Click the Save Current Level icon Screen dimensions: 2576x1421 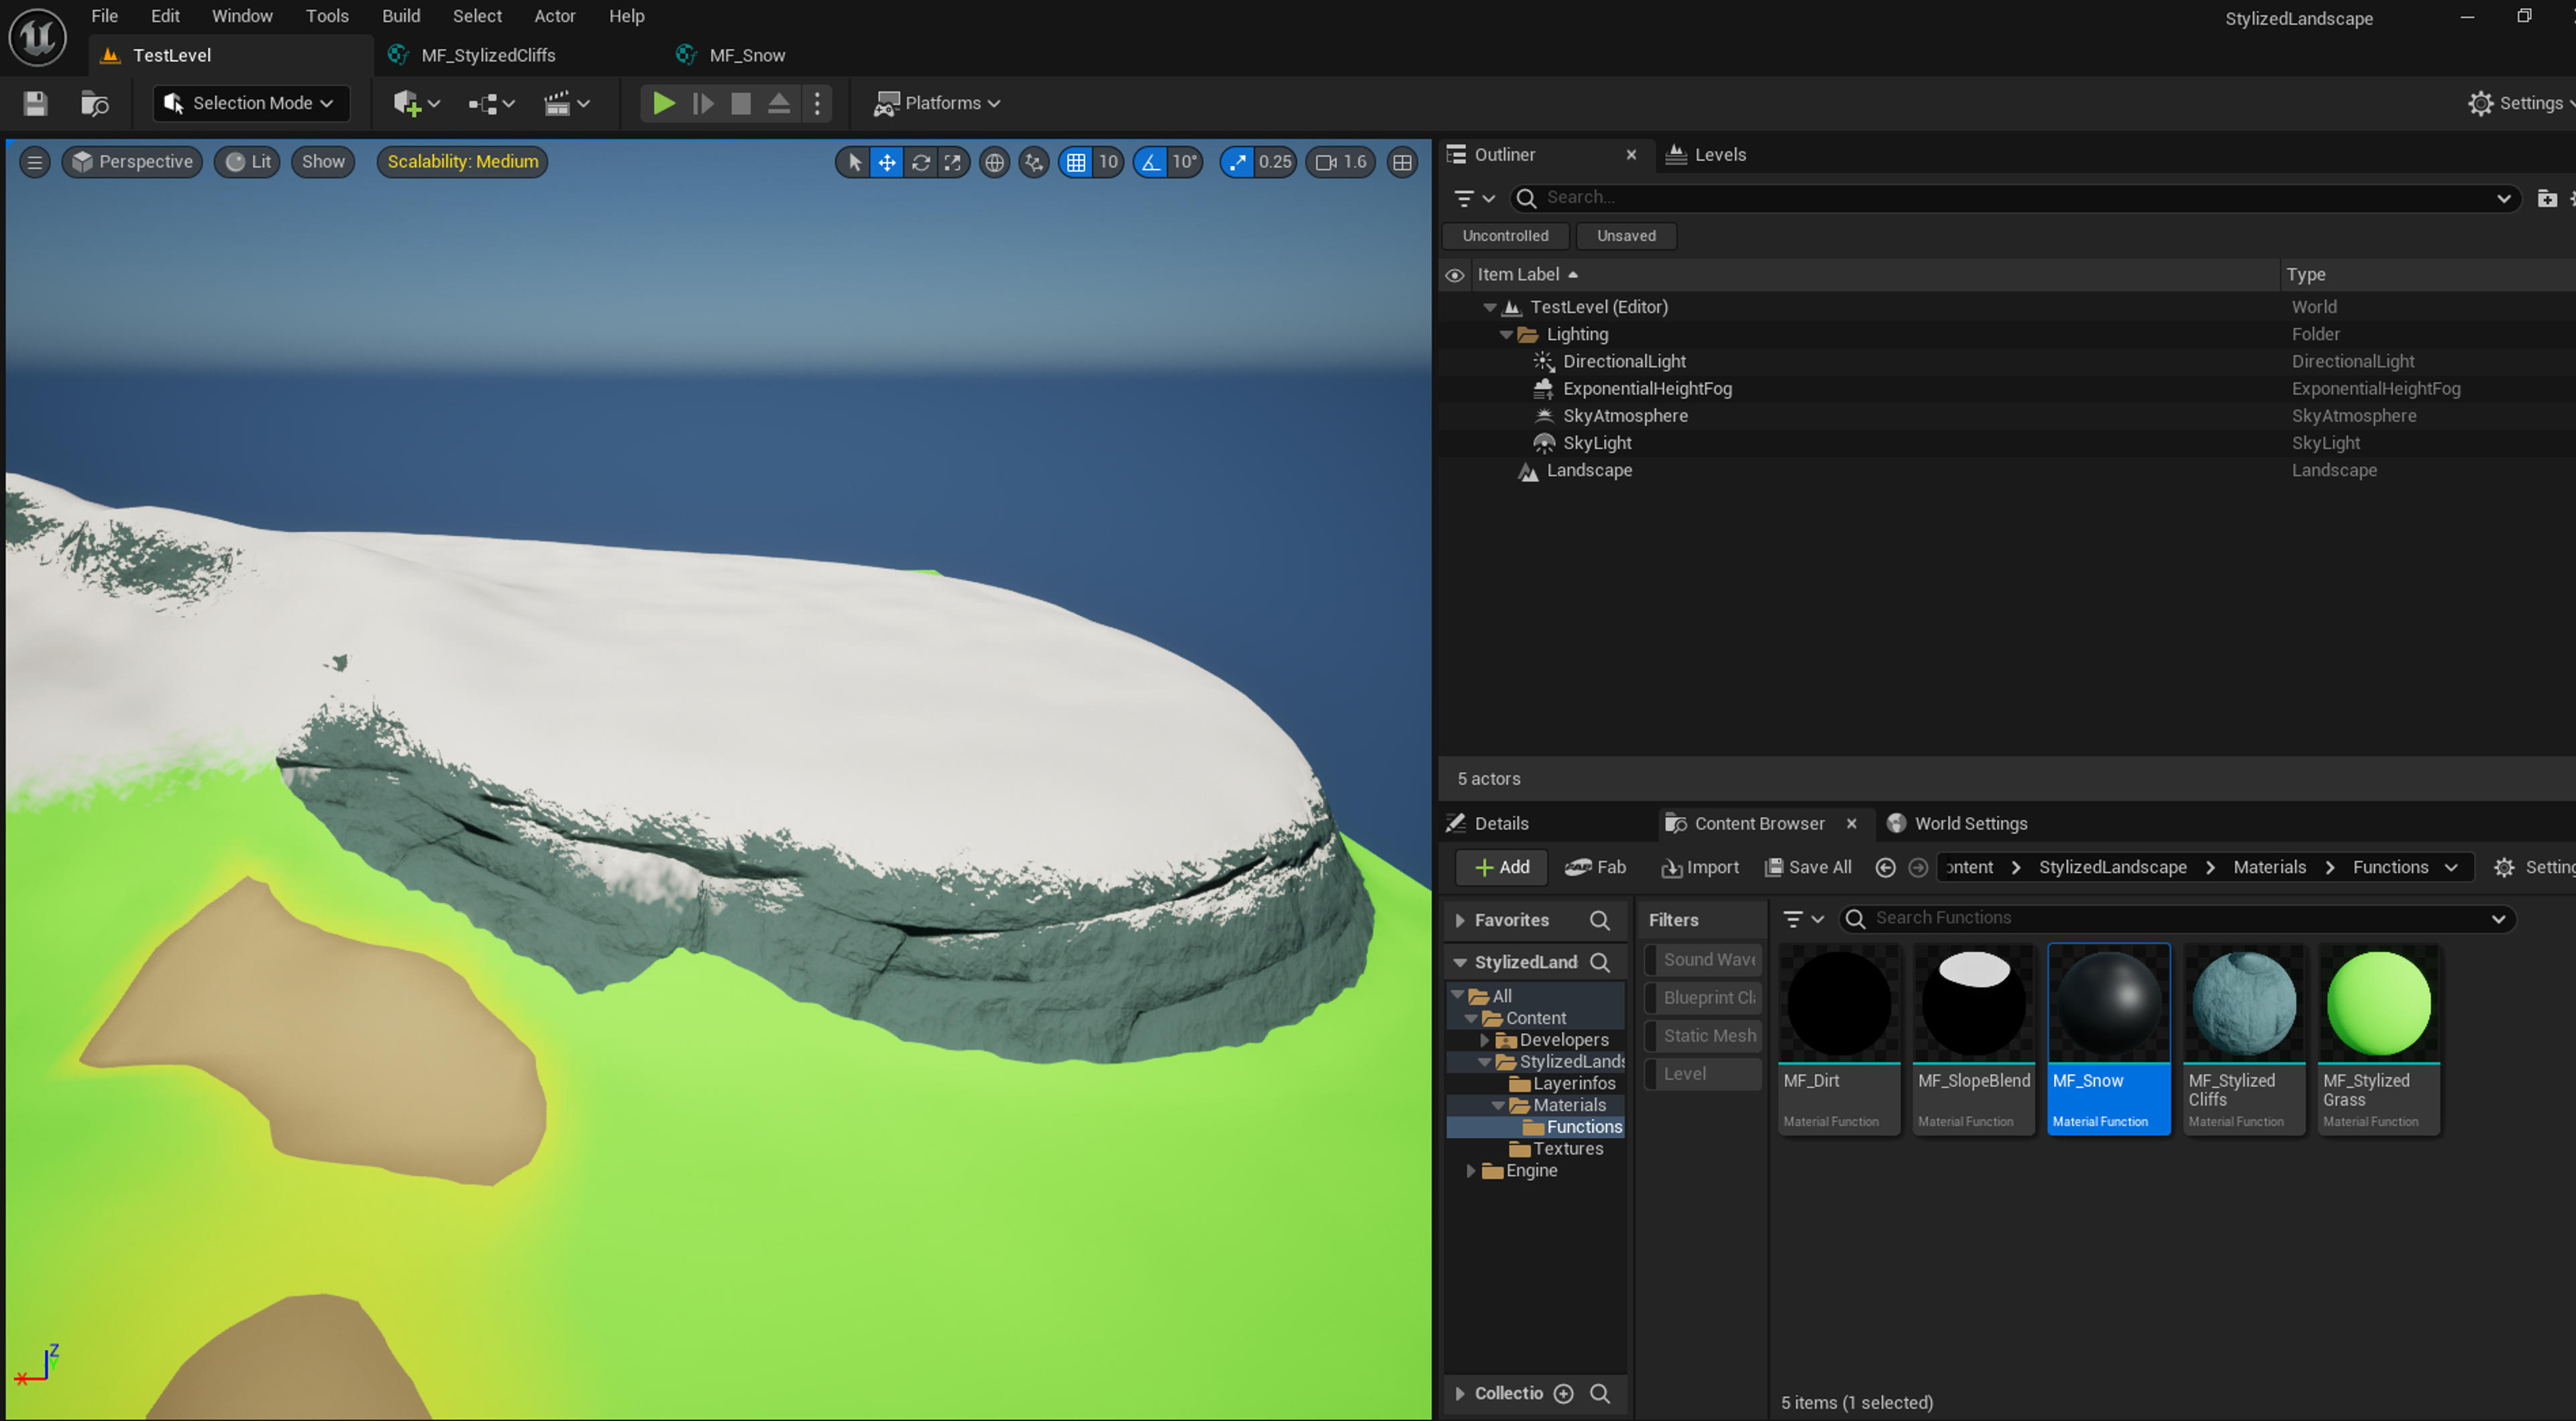click(x=34, y=103)
